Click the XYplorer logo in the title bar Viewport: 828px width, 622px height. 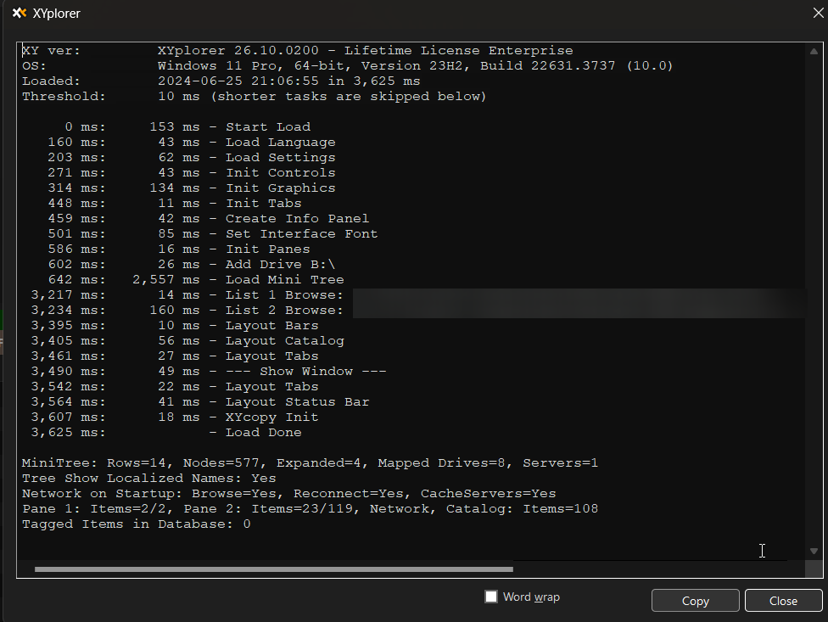(20, 14)
